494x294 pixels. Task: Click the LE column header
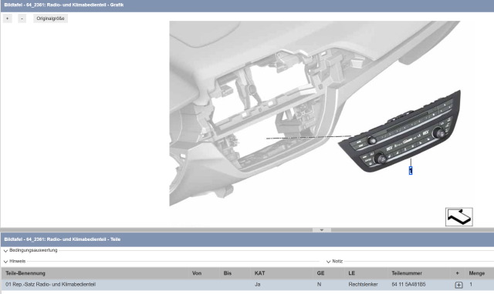[x=352, y=273]
